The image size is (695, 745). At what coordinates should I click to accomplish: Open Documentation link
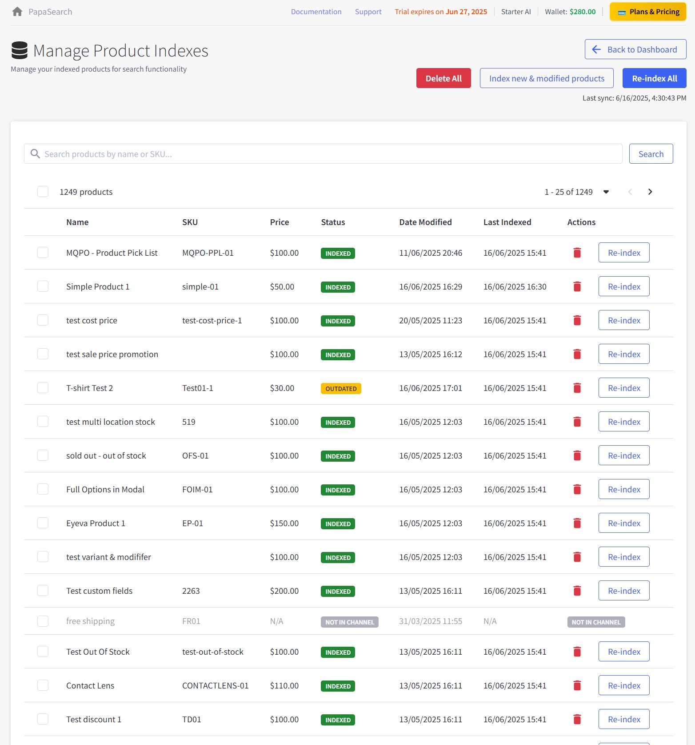pyautogui.click(x=316, y=12)
